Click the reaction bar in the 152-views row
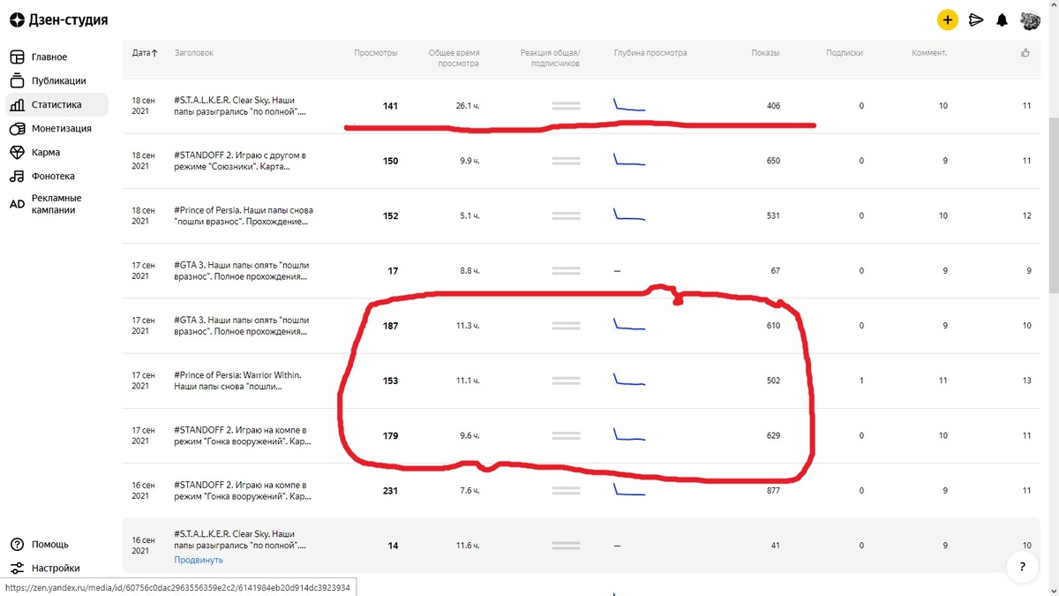The width and height of the screenshot is (1059, 596). [x=566, y=216]
